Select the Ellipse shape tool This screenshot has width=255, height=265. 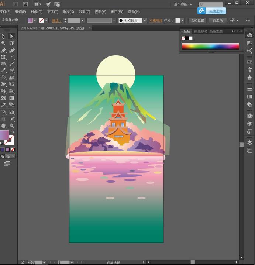(x=3, y=64)
